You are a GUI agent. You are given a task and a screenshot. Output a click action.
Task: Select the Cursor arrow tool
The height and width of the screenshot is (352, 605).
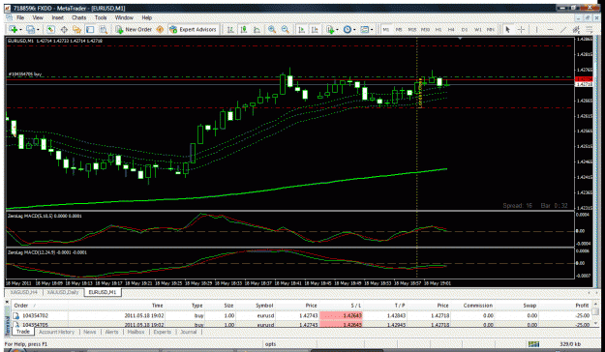click(508, 29)
